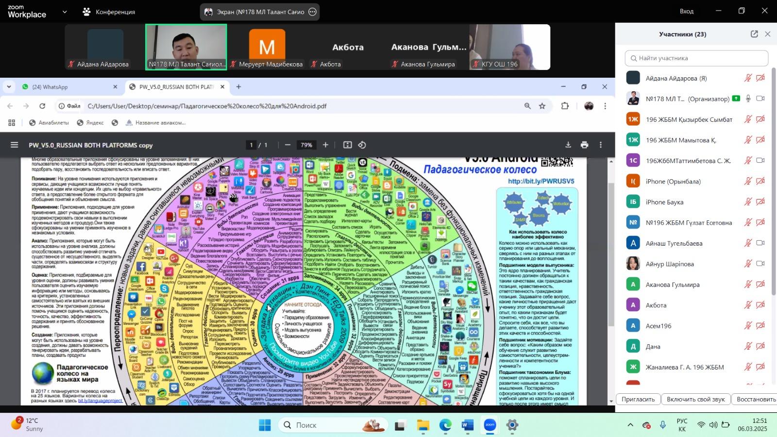Open the Конференция menu item
The image size is (777, 437).
tap(109, 12)
